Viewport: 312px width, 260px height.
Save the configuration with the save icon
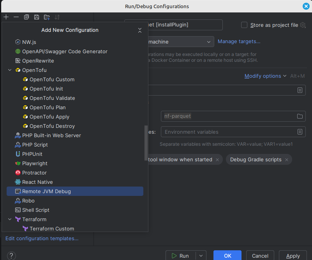click(x=36, y=17)
